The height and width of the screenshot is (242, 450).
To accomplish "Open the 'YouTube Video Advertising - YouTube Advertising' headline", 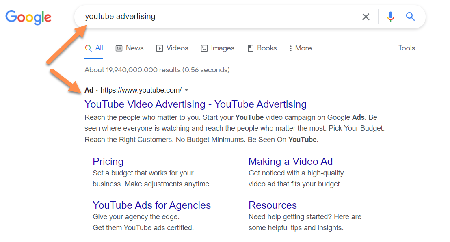I will click(x=195, y=104).
